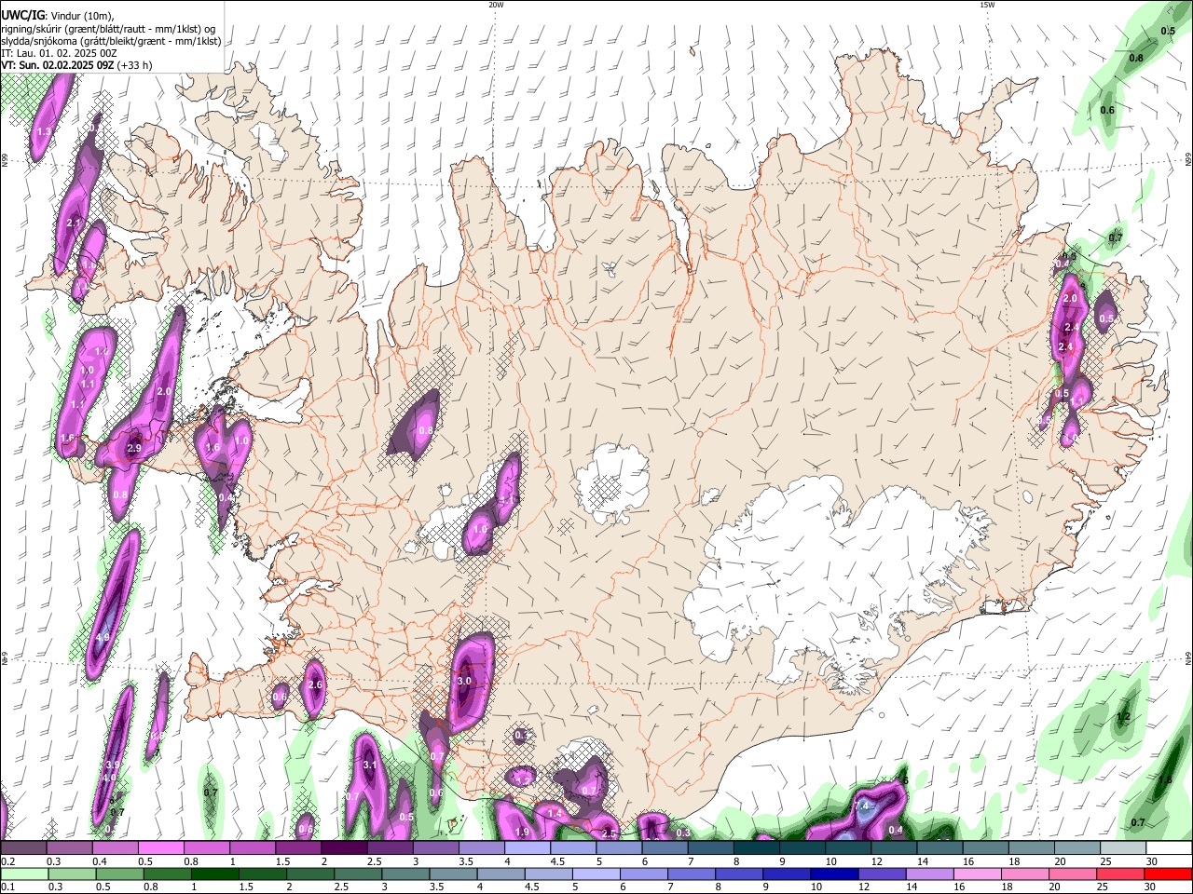Image resolution: width=1193 pixels, height=894 pixels.
Task: Click the 0.2 tick label, upper legend
Action: point(7,861)
